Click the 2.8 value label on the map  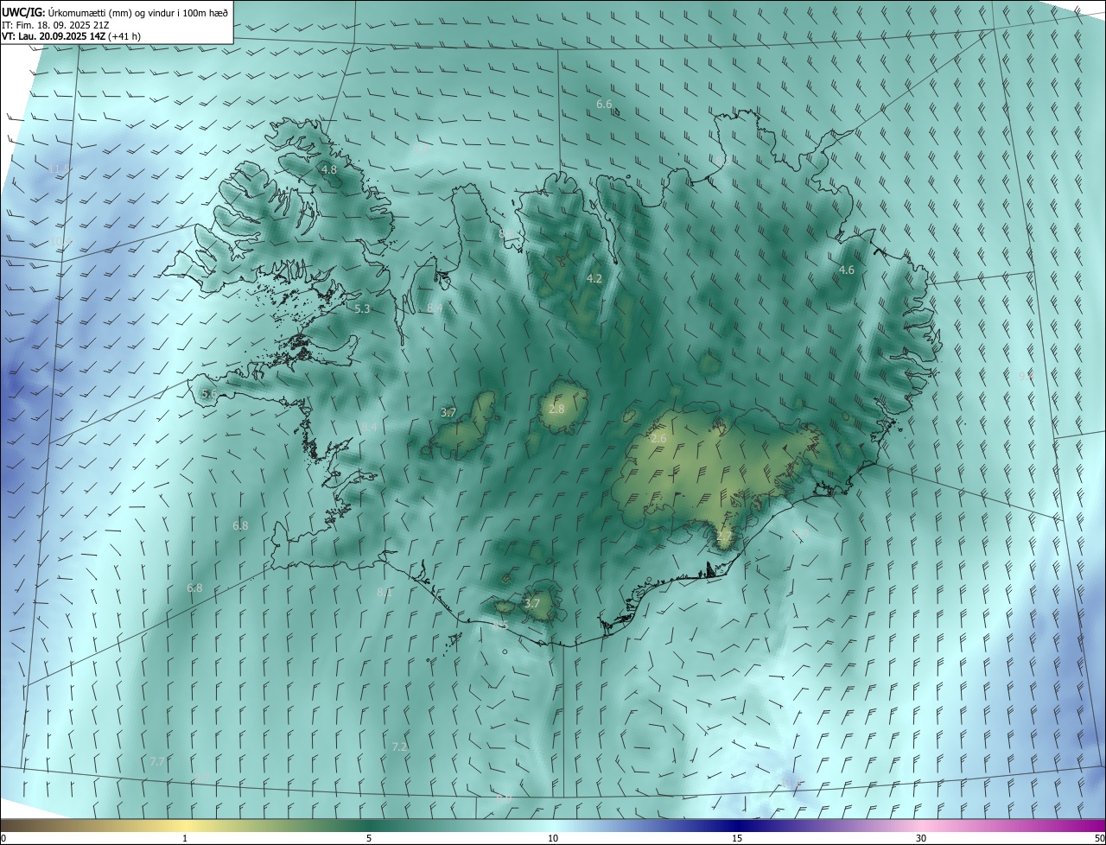pyautogui.click(x=556, y=409)
